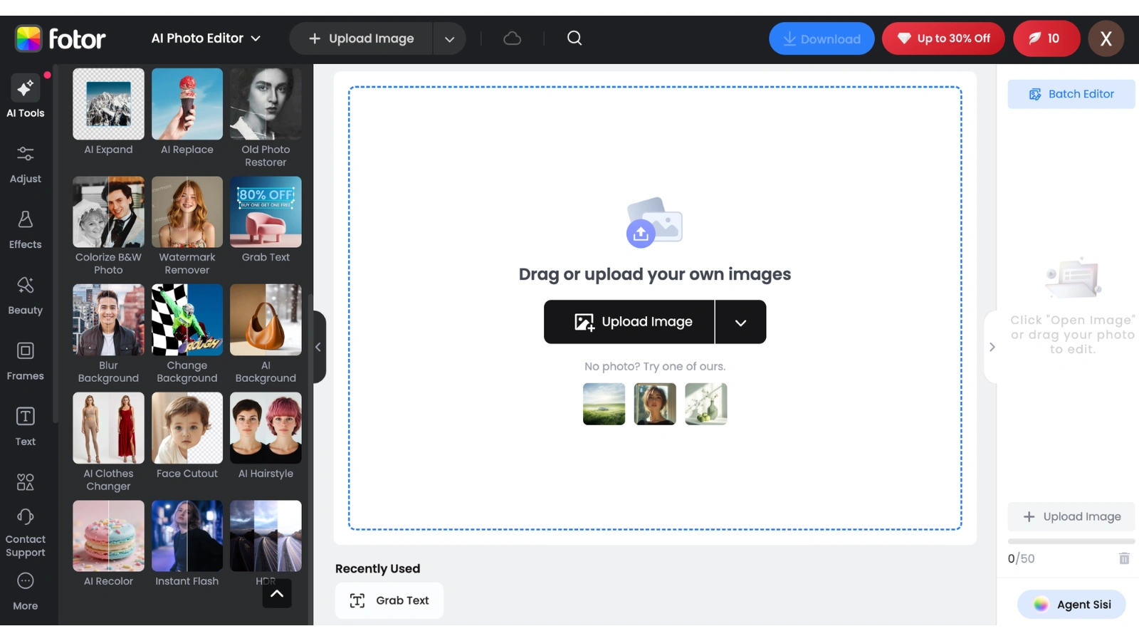Open the Elements shapes icon in sidebar

(25, 482)
